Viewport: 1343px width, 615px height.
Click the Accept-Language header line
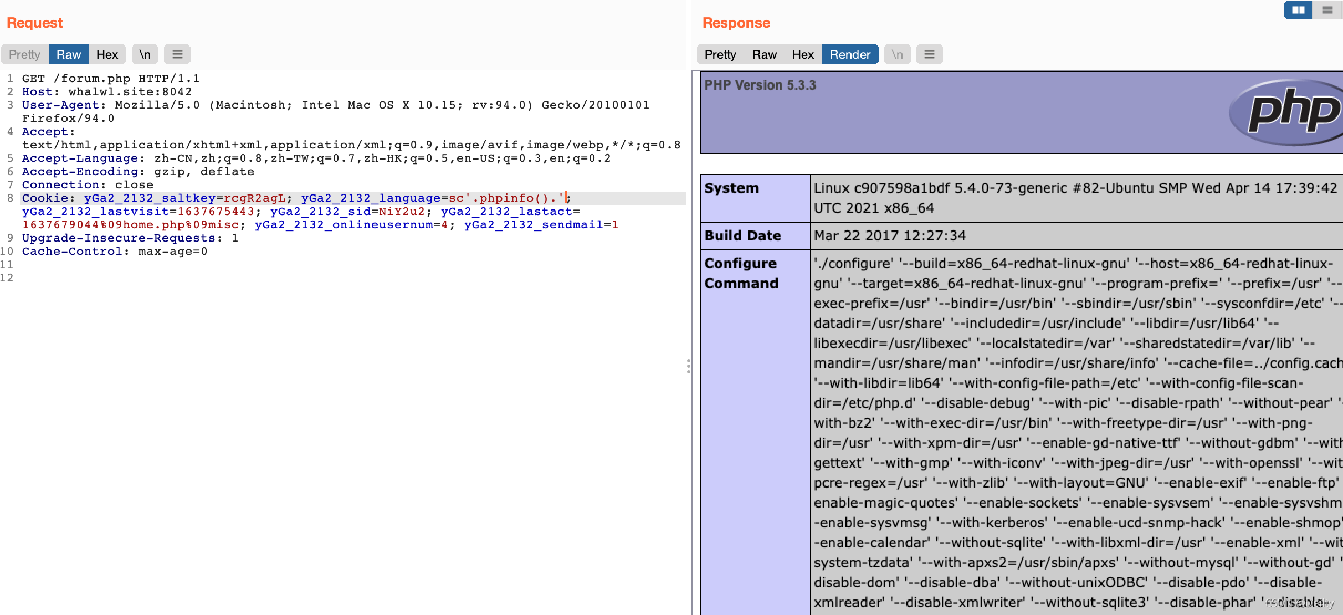pos(316,158)
